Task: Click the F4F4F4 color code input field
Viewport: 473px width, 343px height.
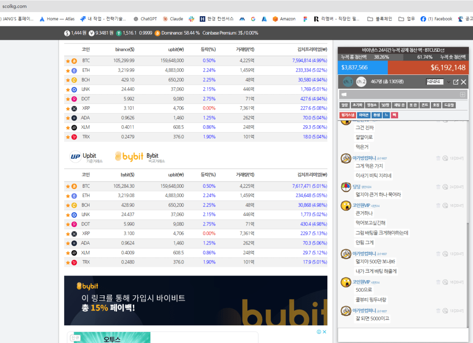Action: click(x=435, y=82)
